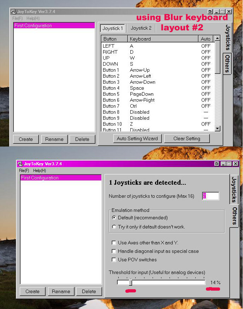
Task: Select Joysticks side tab in upper window
Action: pos(227,37)
